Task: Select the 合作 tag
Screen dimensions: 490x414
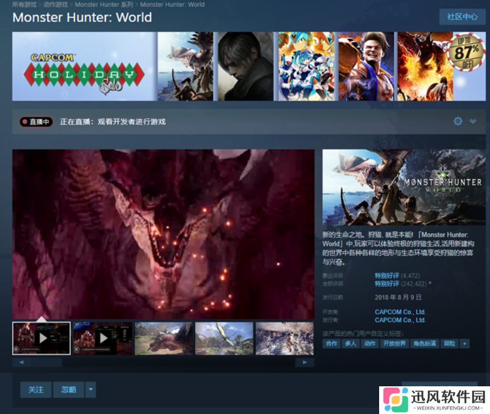Action: pyautogui.click(x=331, y=344)
